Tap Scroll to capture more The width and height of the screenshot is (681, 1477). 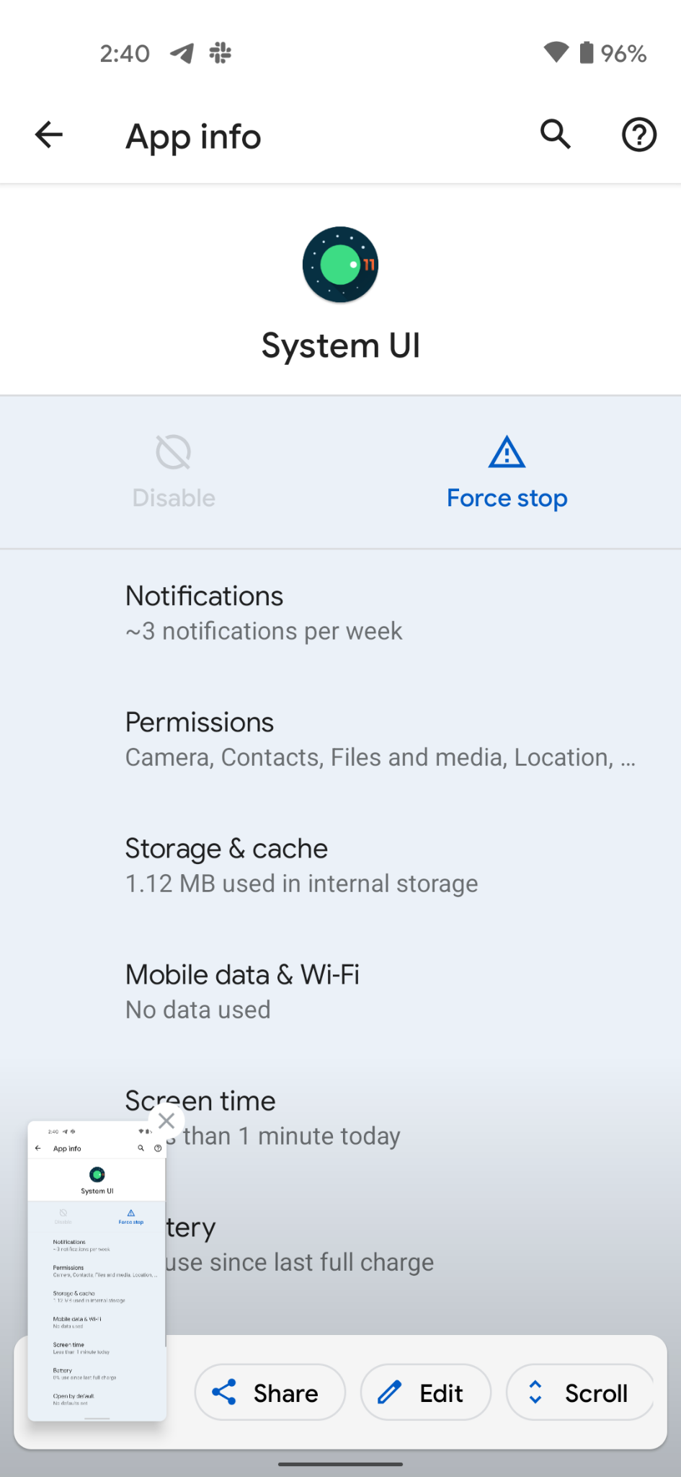tap(580, 1393)
